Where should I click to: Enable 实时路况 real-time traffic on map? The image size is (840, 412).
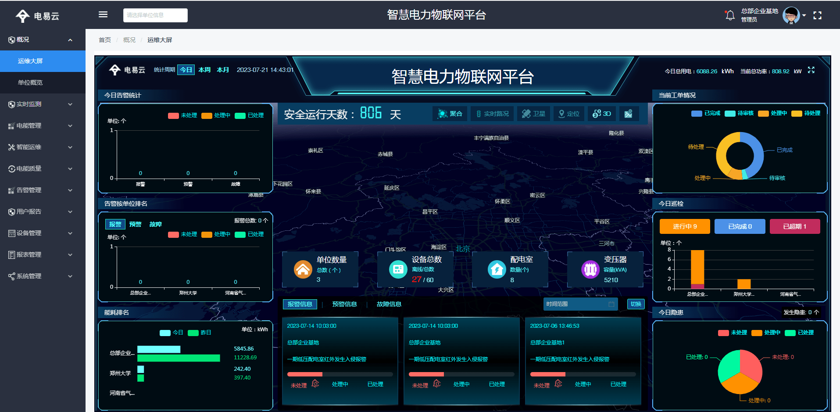tap(492, 113)
